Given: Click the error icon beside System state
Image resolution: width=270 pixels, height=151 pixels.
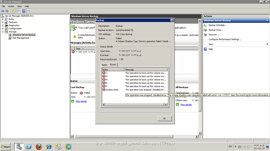Looking at the screenshot, I should (104, 90).
